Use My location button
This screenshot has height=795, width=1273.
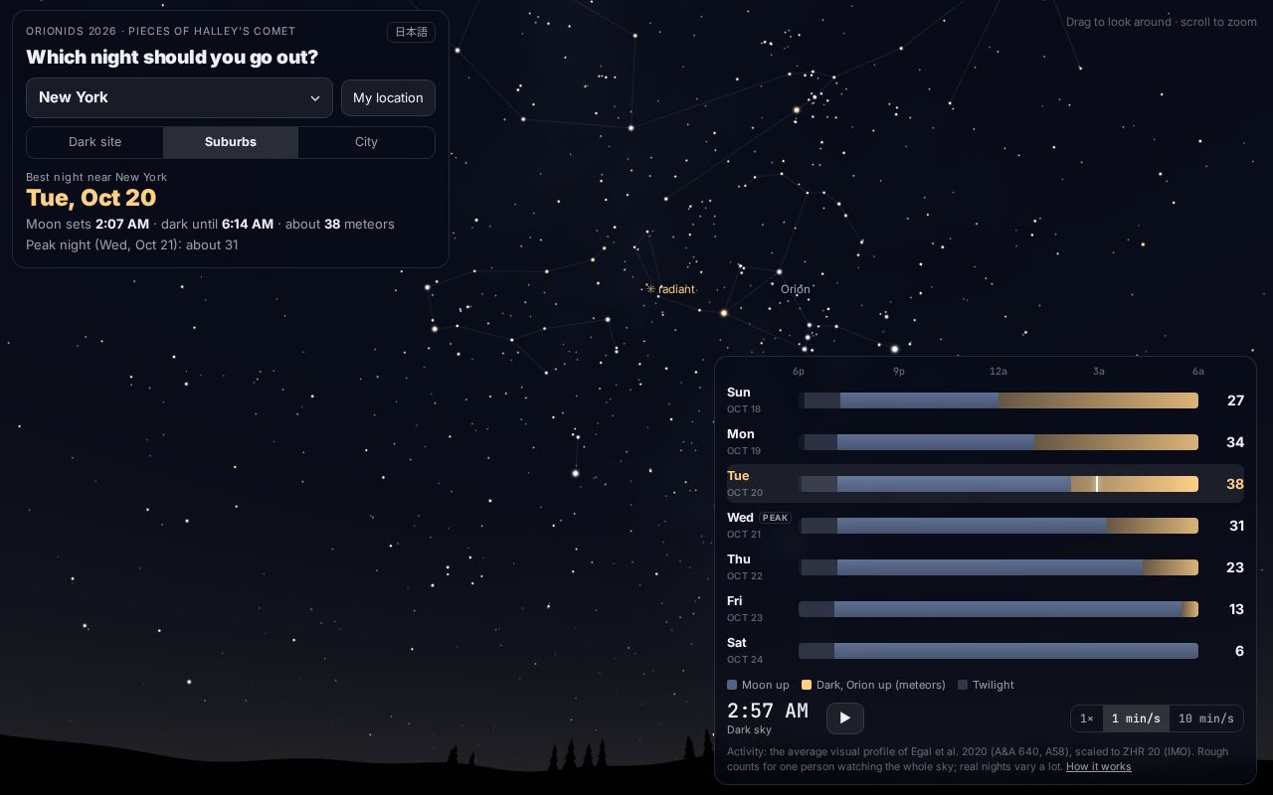coord(388,97)
